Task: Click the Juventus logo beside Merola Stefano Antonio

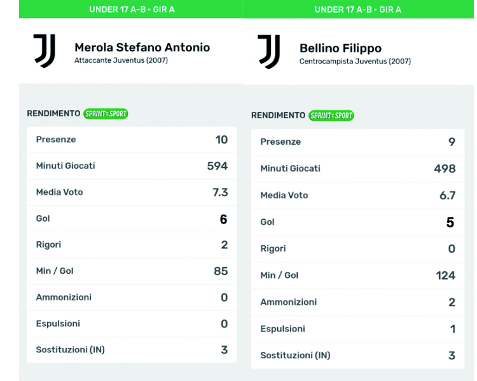Action: pyautogui.click(x=45, y=51)
